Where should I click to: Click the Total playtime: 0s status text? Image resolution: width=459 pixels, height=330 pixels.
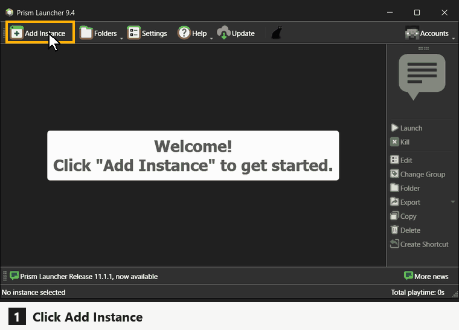click(x=418, y=292)
